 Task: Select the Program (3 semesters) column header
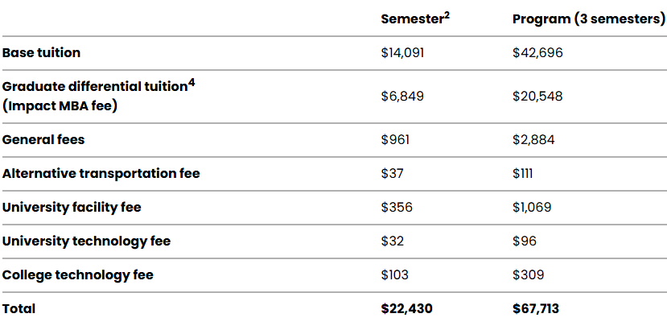tap(588, 19)
